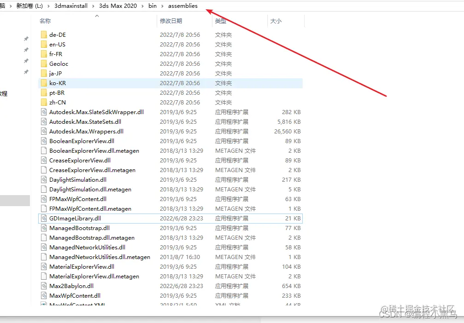Image resolution: width=464 pixels, height=323 pixels.
Task: Sort files by 类型 column header
Action: point(220,21)
